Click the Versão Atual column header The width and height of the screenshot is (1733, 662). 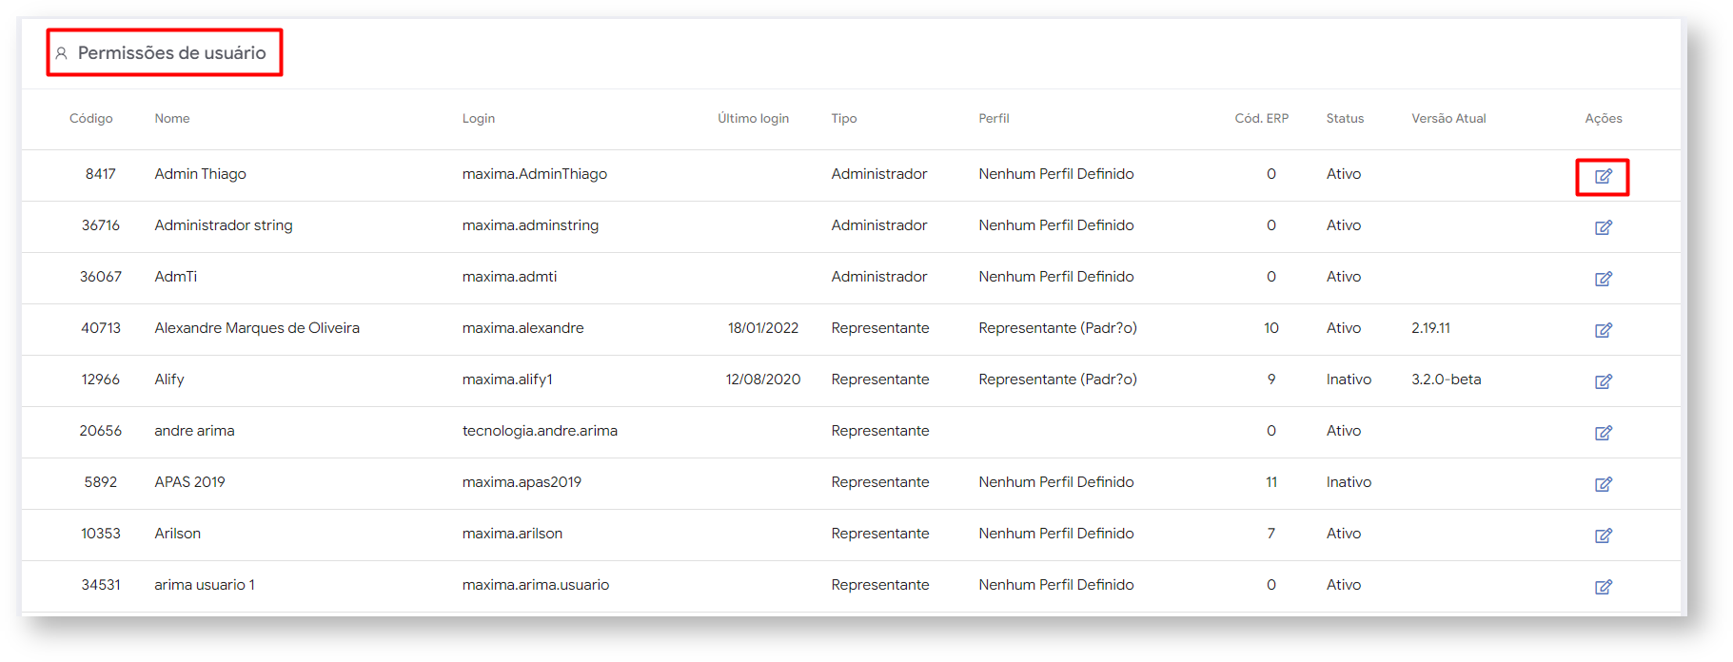(x=1447, y=118)
